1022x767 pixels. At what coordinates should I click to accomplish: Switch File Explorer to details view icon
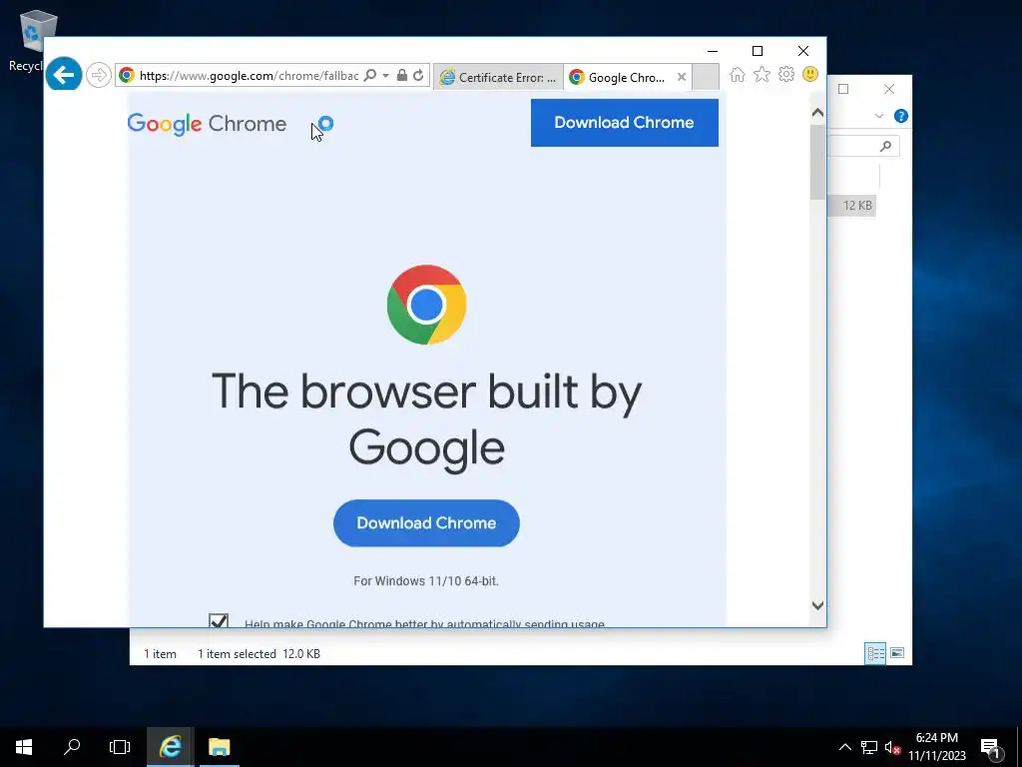point(874,653)
